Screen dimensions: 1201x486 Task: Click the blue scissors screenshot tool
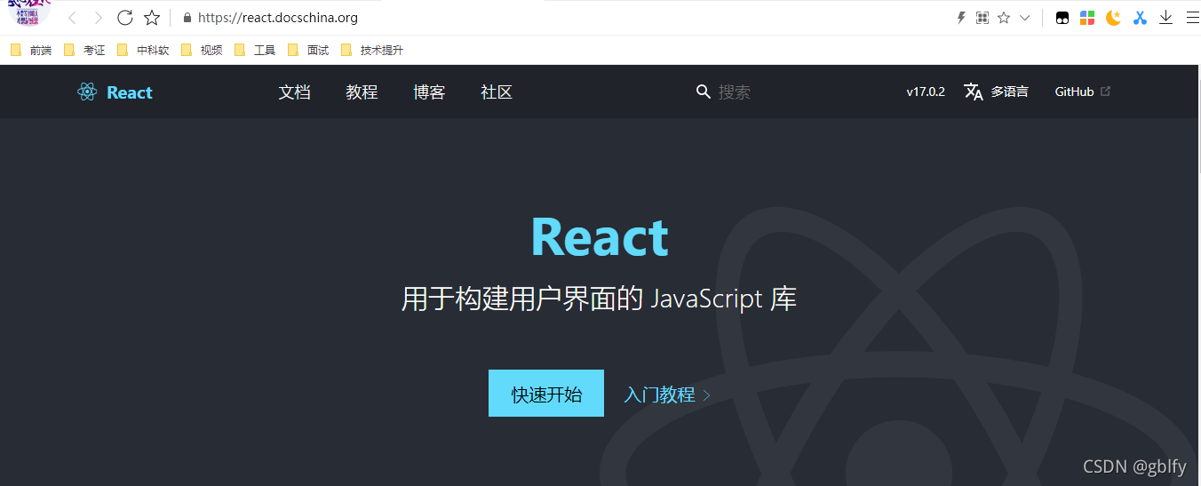(1140, 18)
